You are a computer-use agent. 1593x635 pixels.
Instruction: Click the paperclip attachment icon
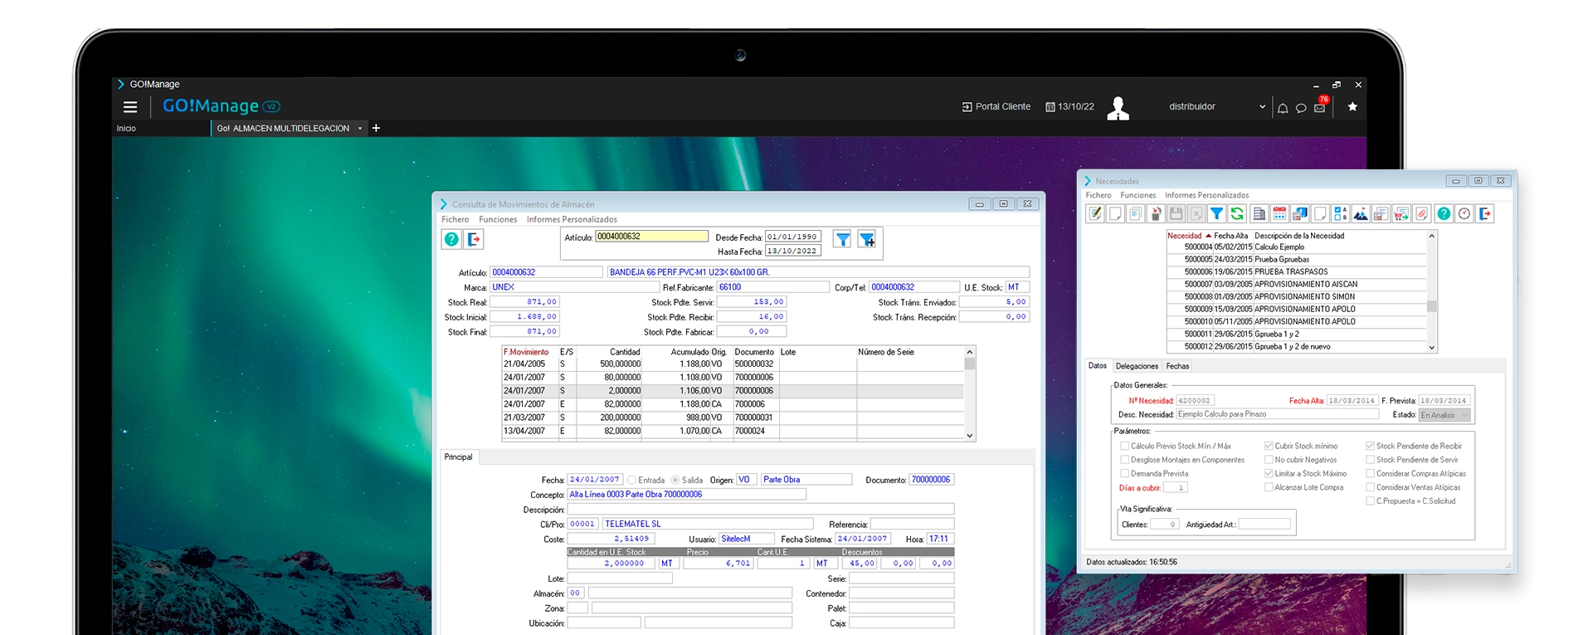point(1421,214)
